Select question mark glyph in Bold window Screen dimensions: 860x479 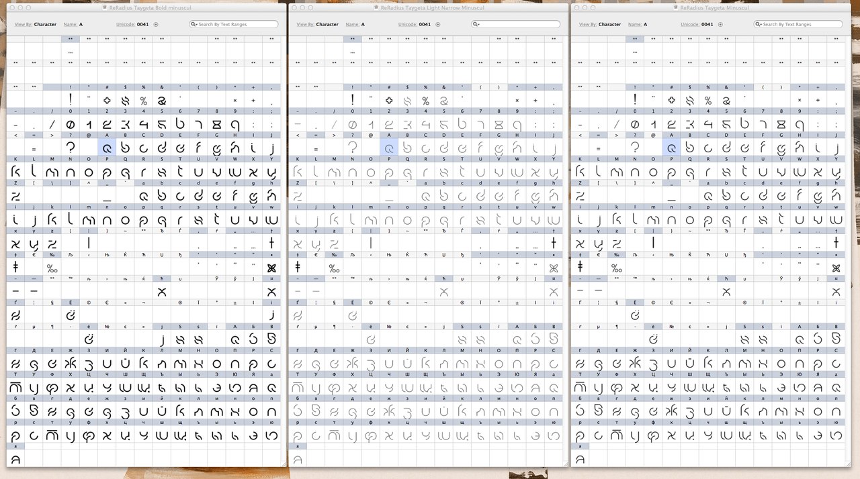(70, 147)
